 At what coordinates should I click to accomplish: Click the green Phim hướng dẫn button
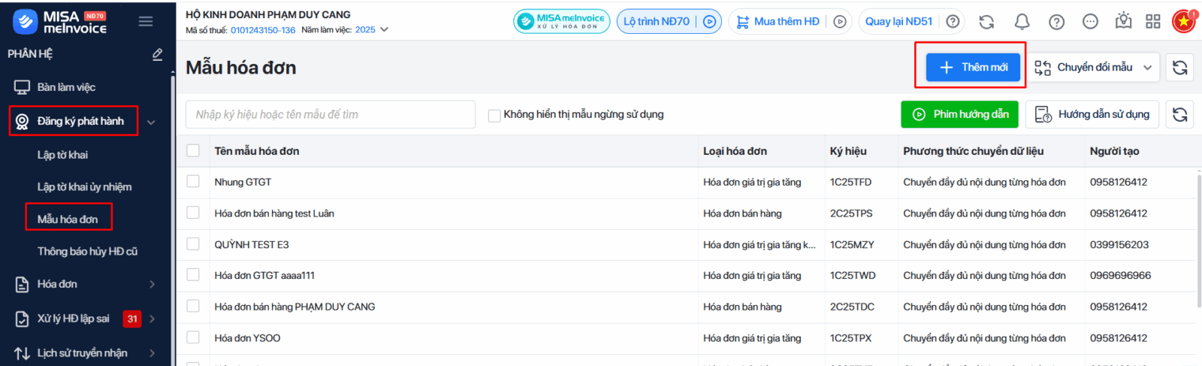coord(959,114)
